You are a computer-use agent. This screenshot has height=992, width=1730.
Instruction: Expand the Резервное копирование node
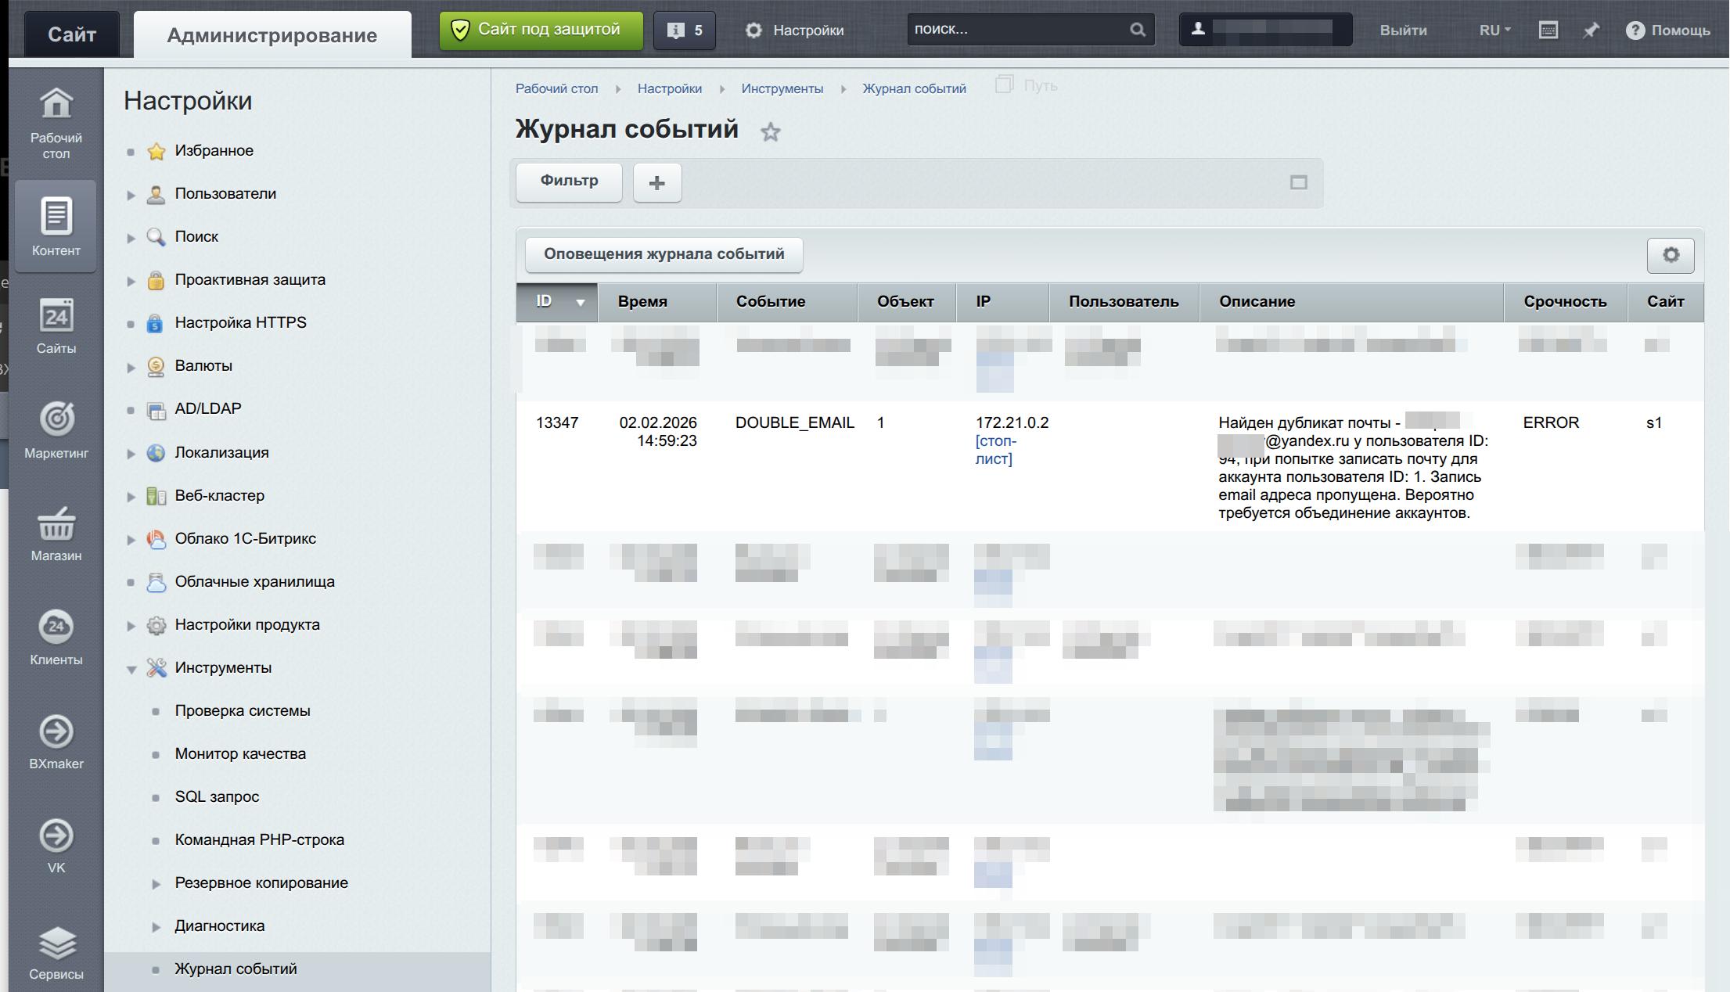click(156, 884)
